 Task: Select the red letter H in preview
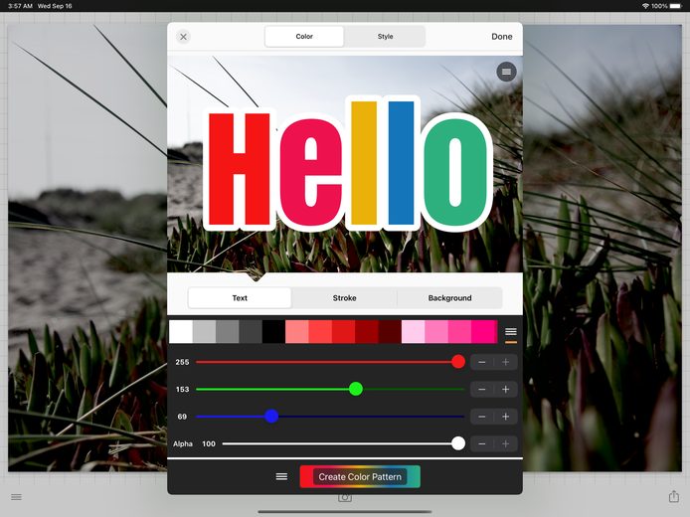click(239, 169)
